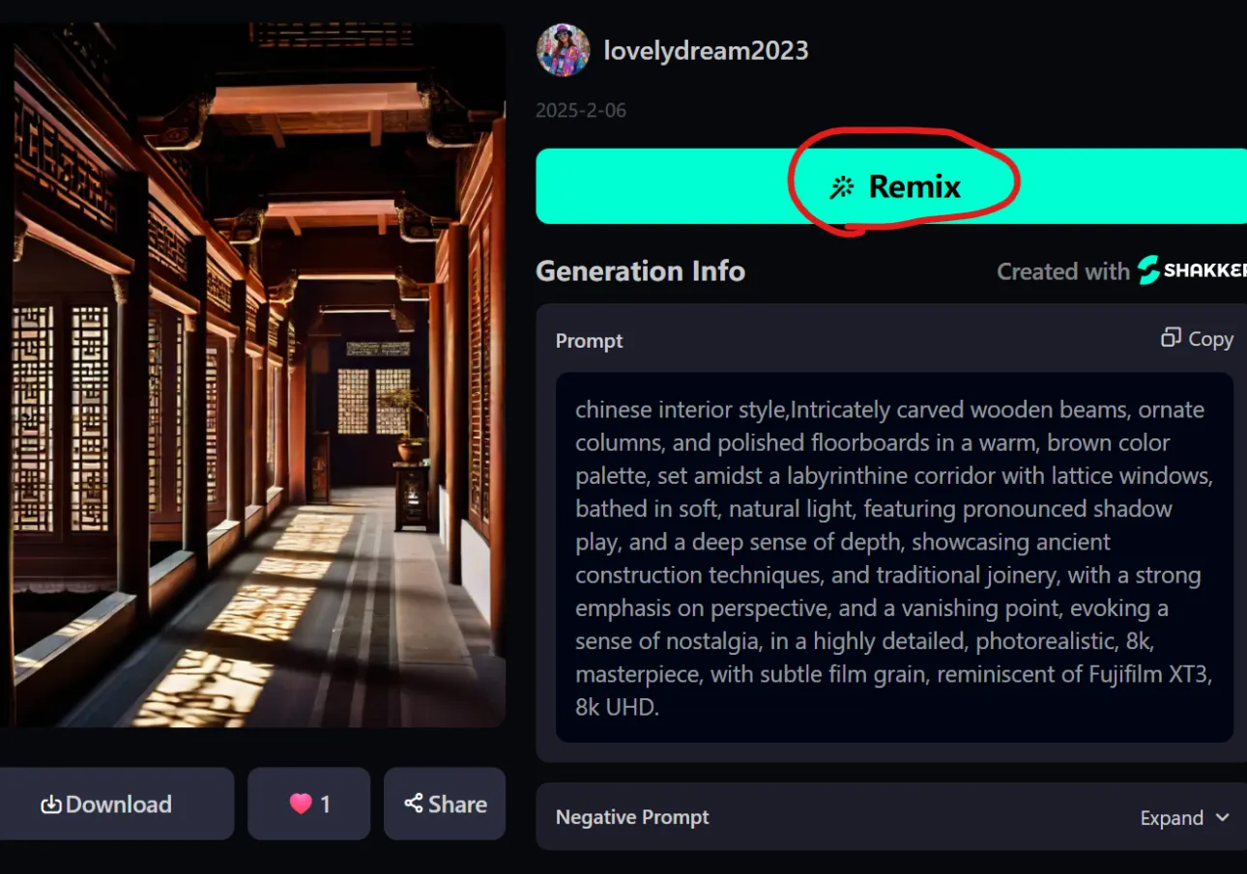The width and height of the screenshot is (1247, 874).
Task: Click the Prompt label
Action: (x=590, y=341)
